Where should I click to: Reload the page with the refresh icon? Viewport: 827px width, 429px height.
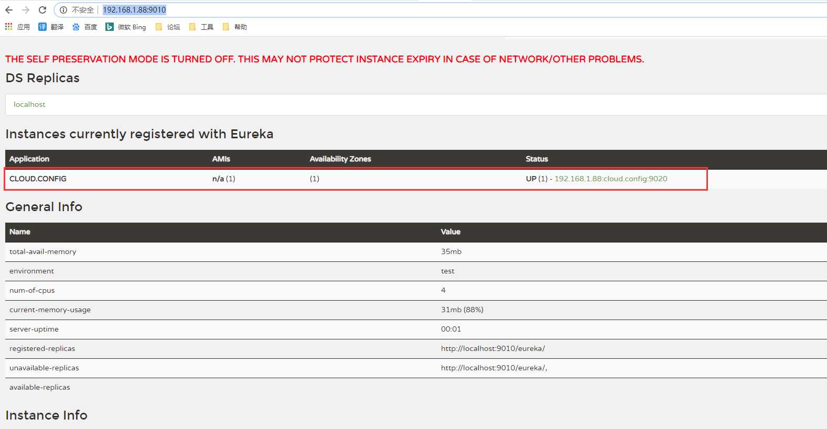pyautogui.click(x=42, y=10)
